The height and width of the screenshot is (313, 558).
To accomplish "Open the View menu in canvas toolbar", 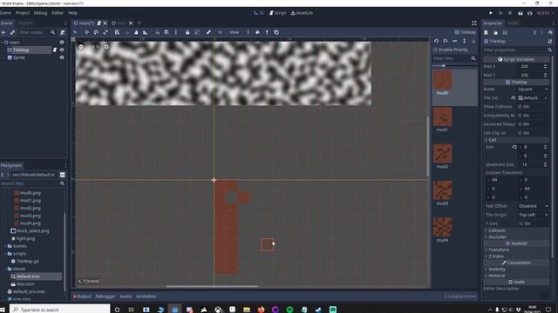I will pos(234,32).
